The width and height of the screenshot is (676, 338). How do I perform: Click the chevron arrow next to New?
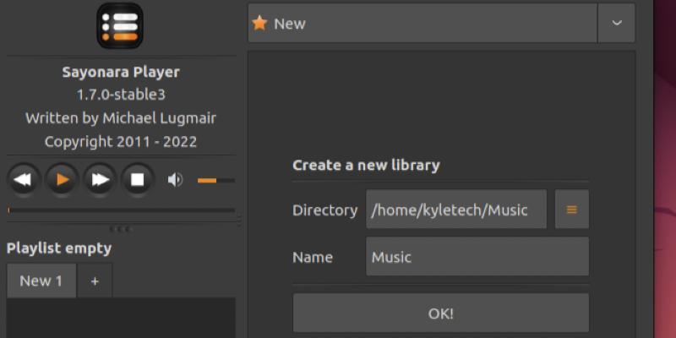point(616,24)
